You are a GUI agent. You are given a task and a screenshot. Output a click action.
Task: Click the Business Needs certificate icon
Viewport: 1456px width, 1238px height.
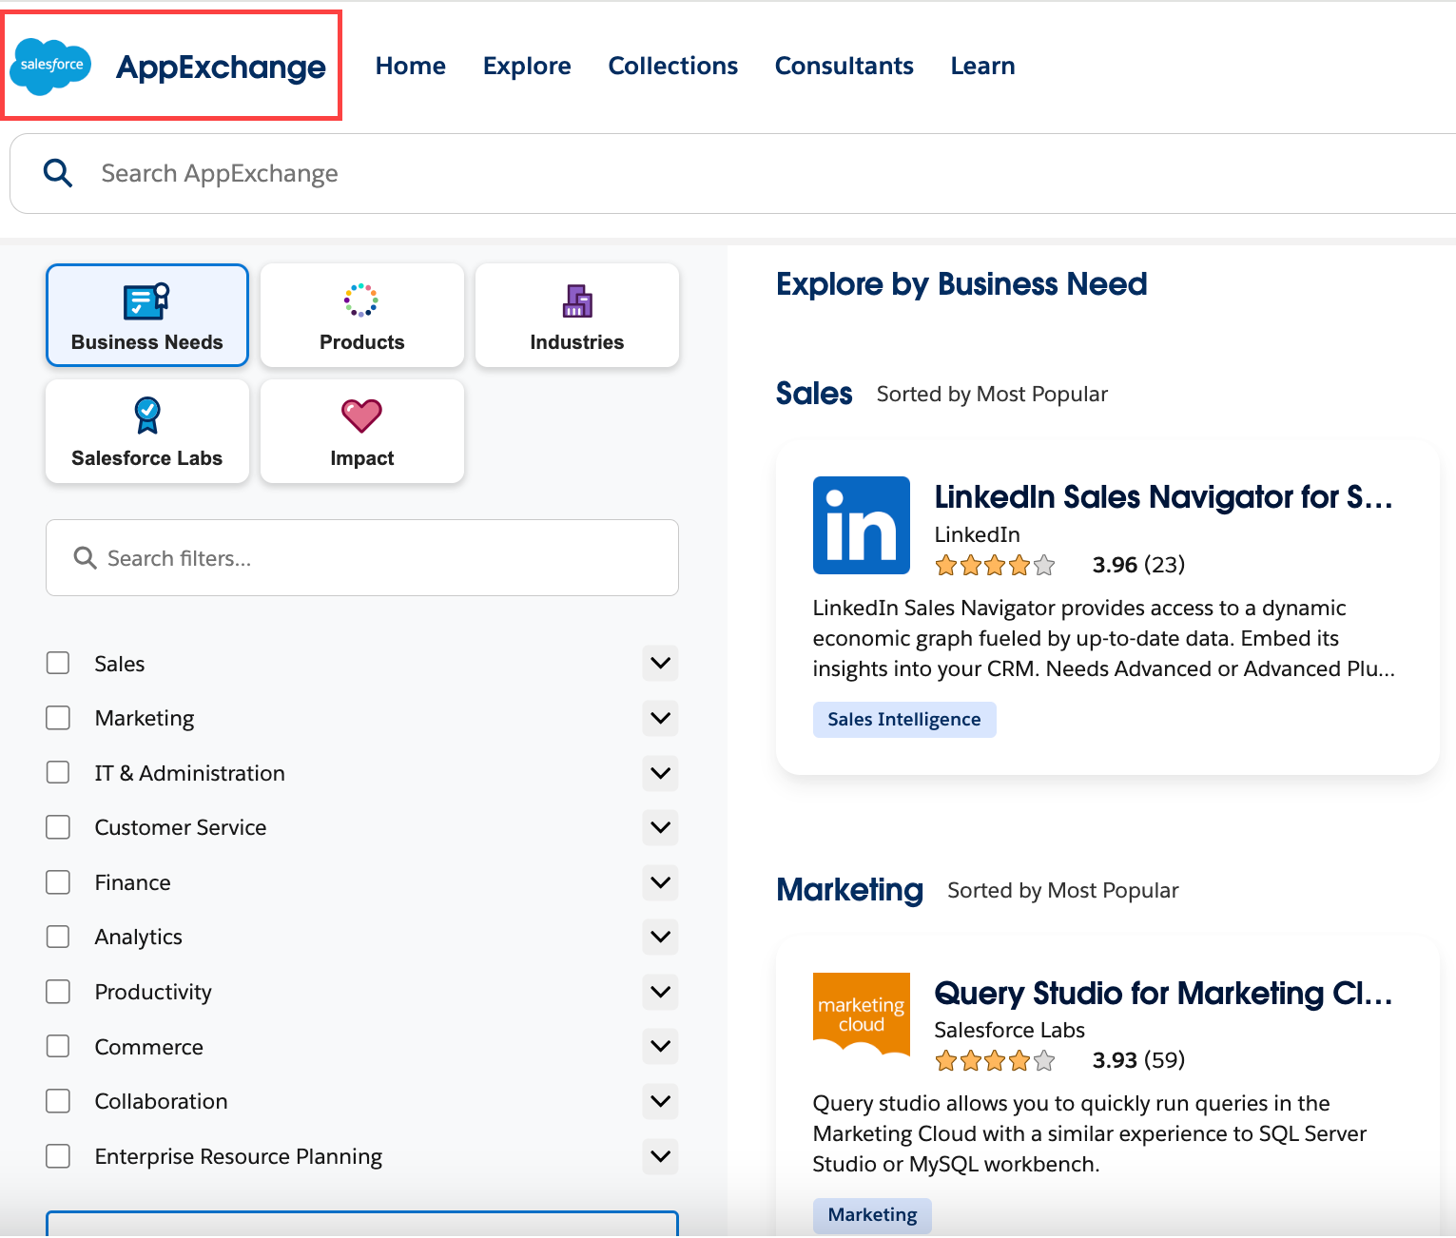pos(146,301)
